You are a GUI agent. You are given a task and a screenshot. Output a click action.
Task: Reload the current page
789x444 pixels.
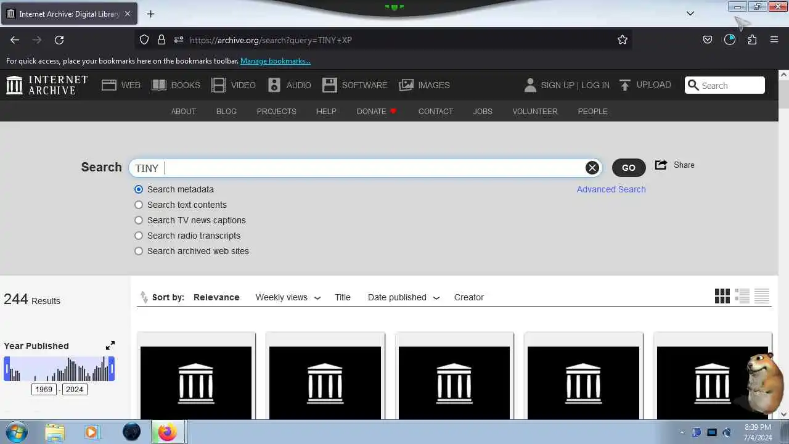[59, 40]
